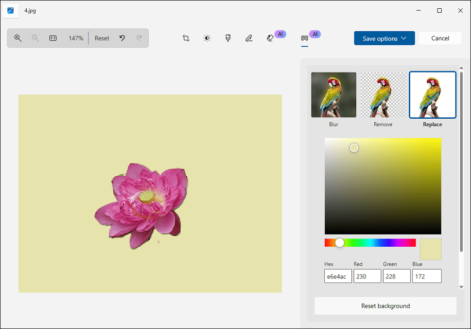Viewport: 471px width, 329px height.
Task: Expand the Save options chevron arrow
Action: point(403,38)
